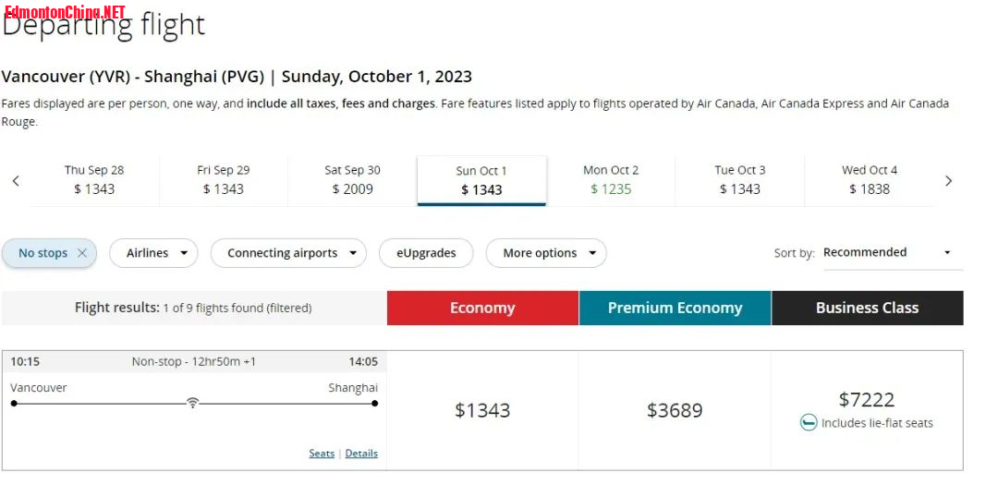Expand Connecting airports dropdown

point(288,253)
